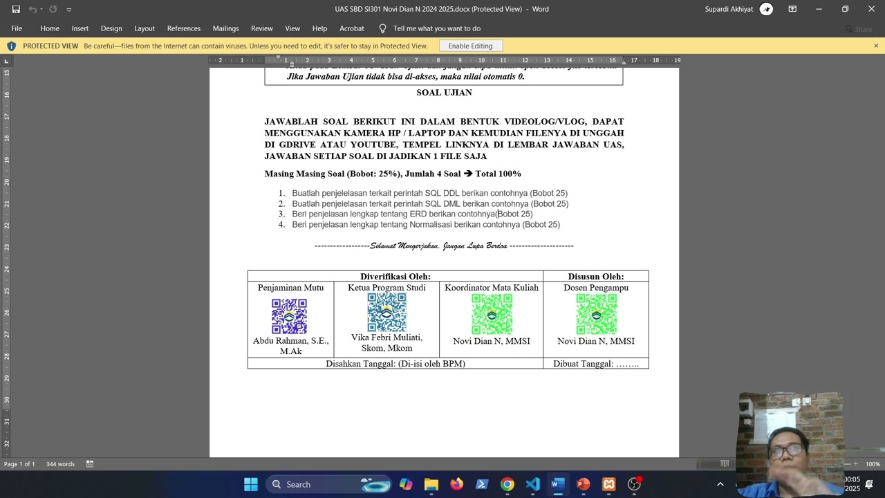Click the zoom in plus button
This screenshot has width=885, height=498.
tap(855, 464)
